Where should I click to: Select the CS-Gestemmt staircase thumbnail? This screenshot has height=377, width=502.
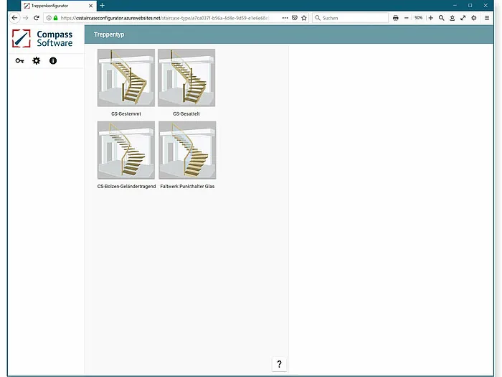coord(126,78)
